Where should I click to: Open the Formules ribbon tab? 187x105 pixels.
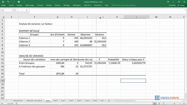click(40, 5)
